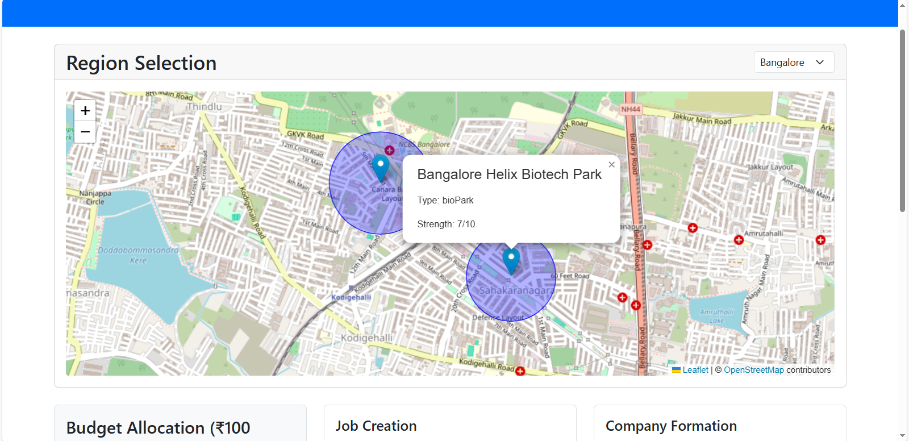Image resolution: width=909 pixels, height=441 pixels.
Task: Zoom in on the map
Action: [x=85, y=110]
